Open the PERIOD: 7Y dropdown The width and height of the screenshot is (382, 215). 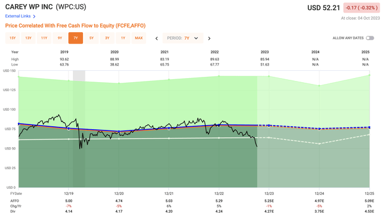pyautogui.click(x=183, y=38)
